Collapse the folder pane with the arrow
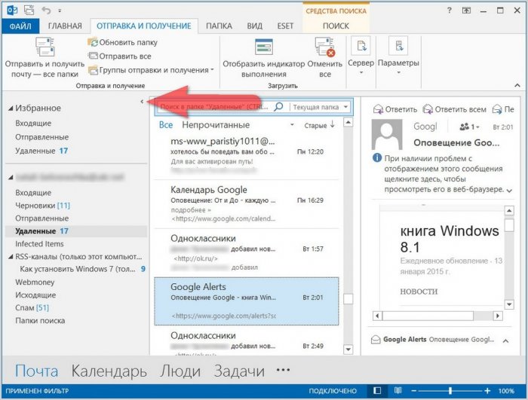Screen dimensions: 528x400 click(142, 101)
